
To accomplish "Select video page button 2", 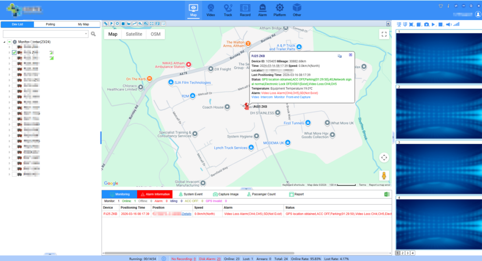I will point(402,253).
